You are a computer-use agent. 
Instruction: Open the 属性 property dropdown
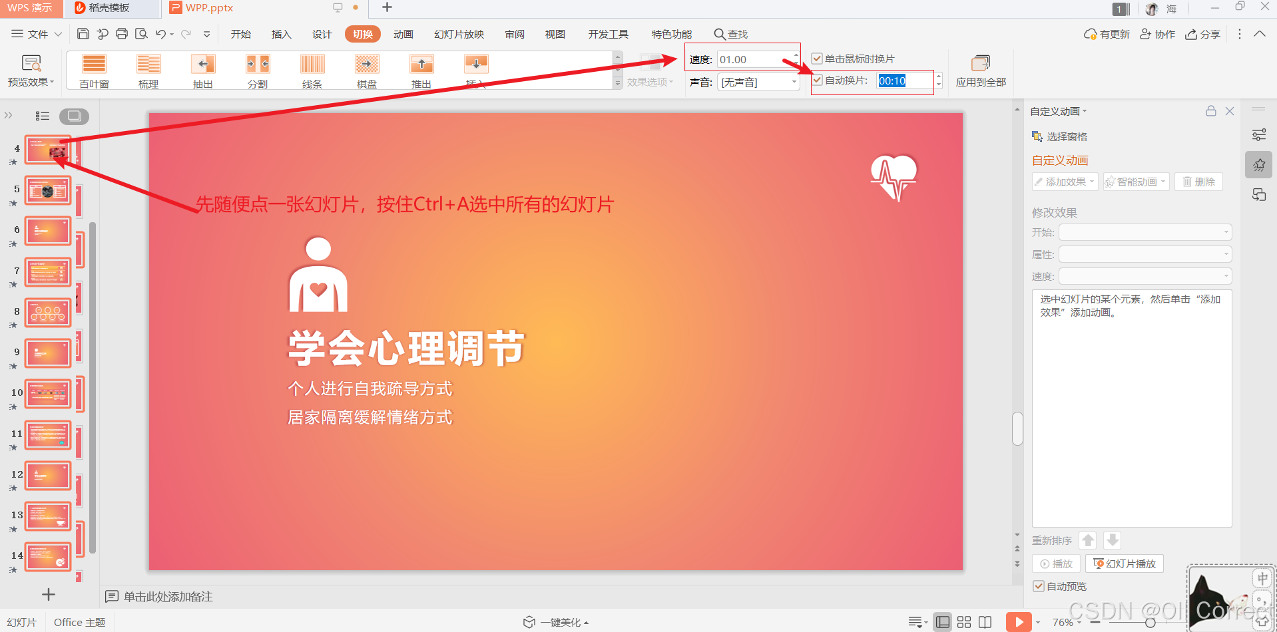[x=1145, y=254]
